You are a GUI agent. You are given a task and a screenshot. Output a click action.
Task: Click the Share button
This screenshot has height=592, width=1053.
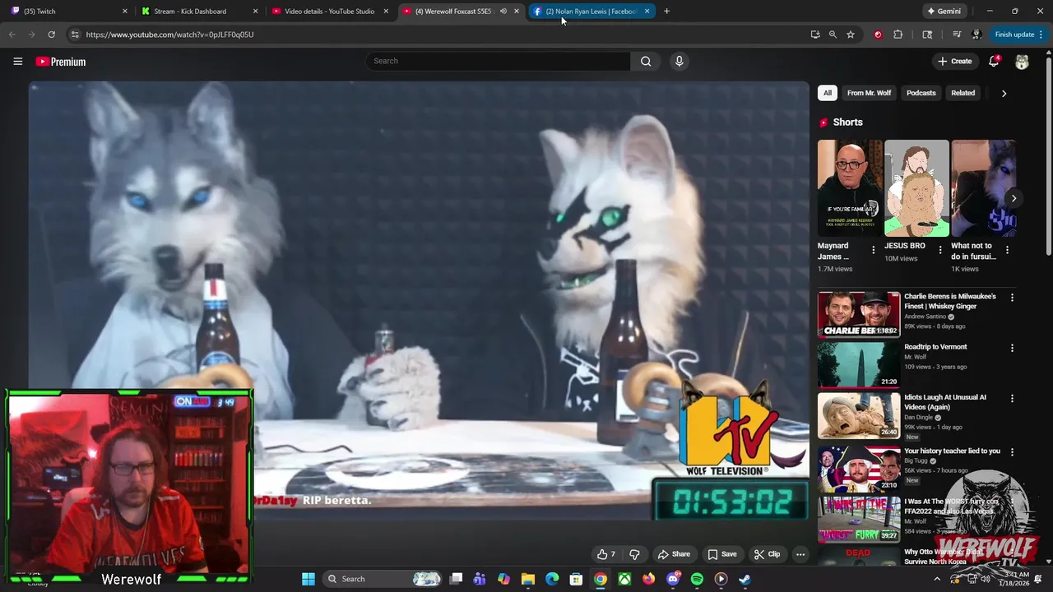(x=674, y=554)
